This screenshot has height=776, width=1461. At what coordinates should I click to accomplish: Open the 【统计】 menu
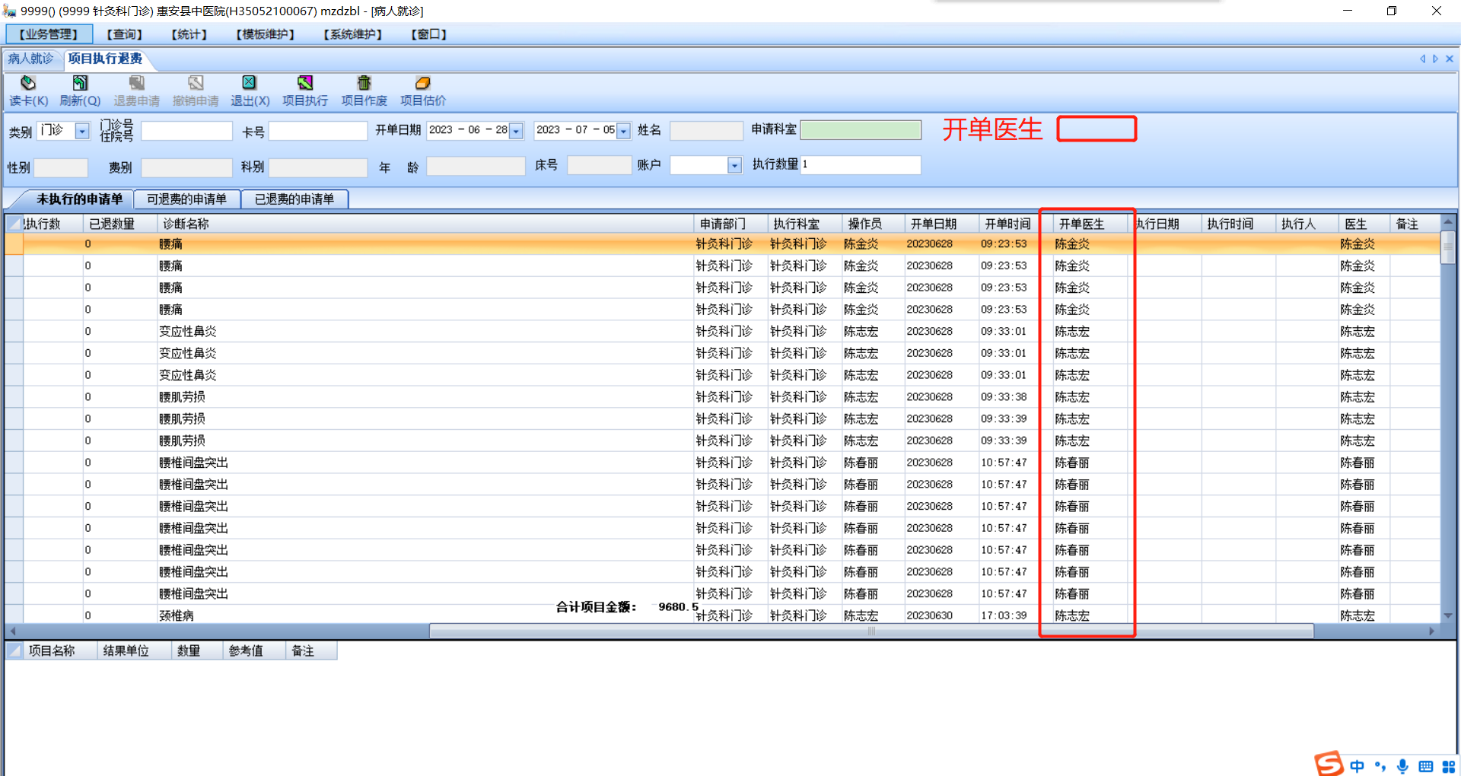pyautogui.click(x=189, y=34)
